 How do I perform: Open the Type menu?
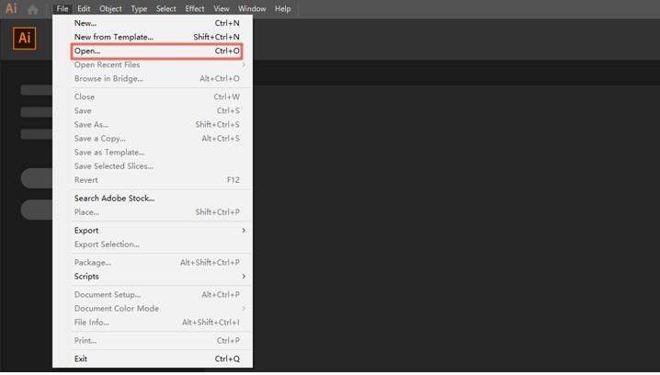pos(139,8)
